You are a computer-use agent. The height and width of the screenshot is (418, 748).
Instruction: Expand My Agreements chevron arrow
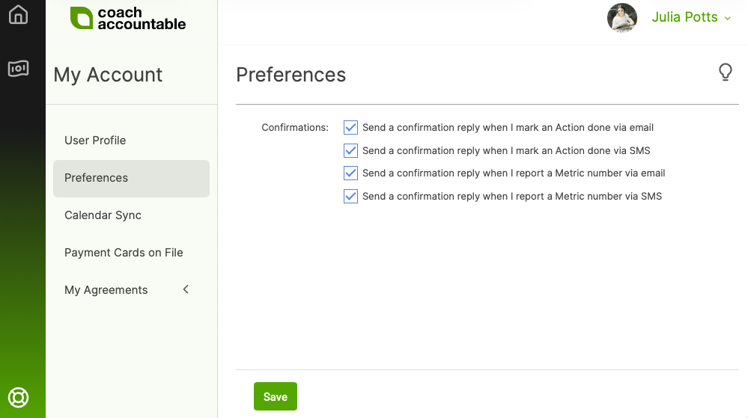[186, 289]
